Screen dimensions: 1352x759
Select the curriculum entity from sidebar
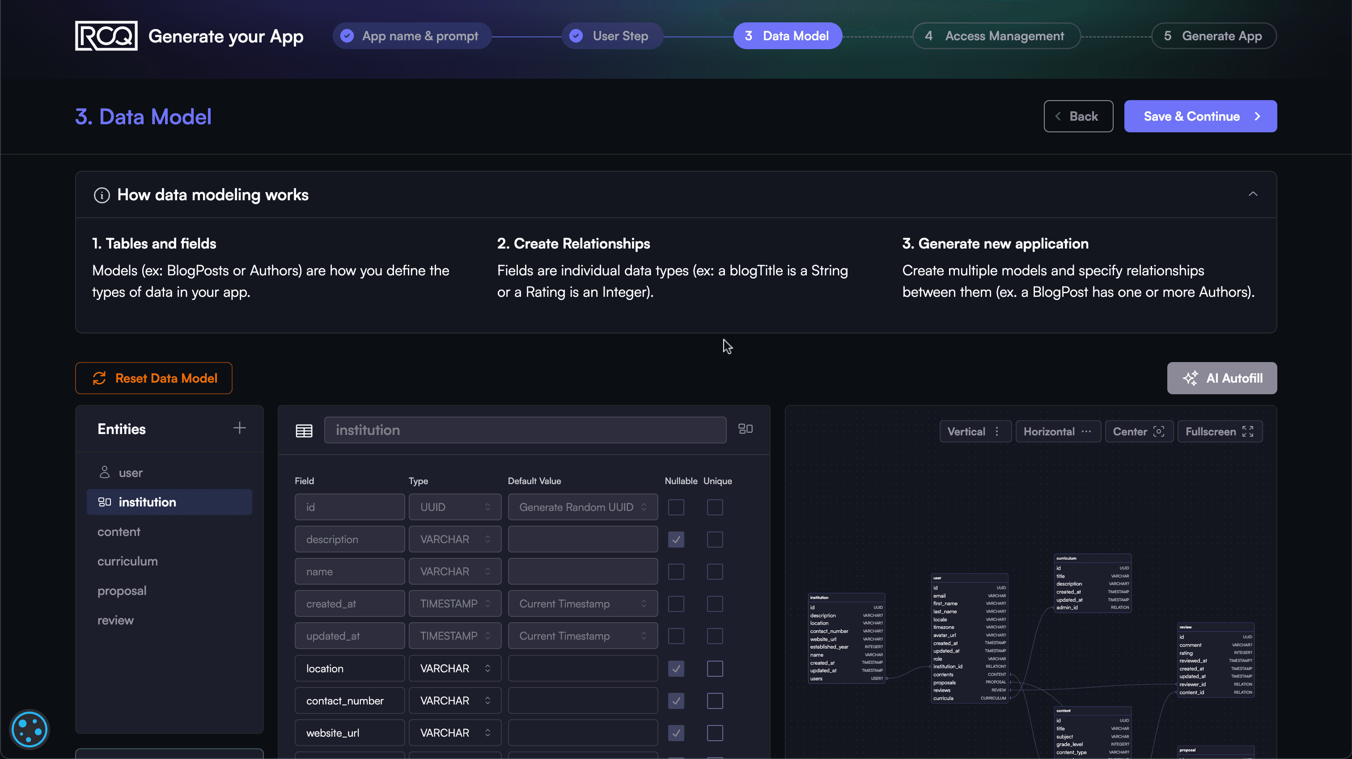[x=127, y=561]
